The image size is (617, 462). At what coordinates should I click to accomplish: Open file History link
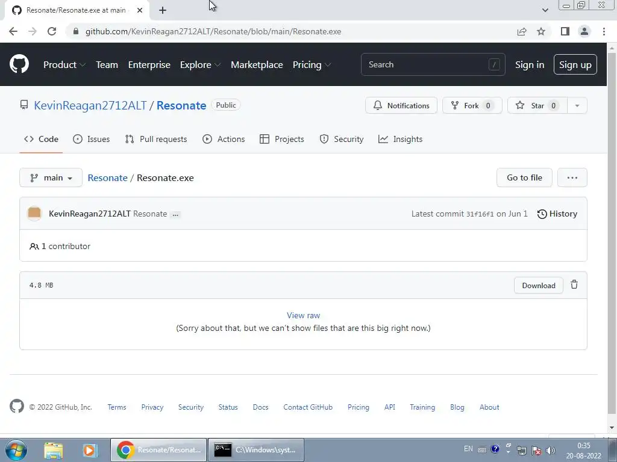coord(557,214)
